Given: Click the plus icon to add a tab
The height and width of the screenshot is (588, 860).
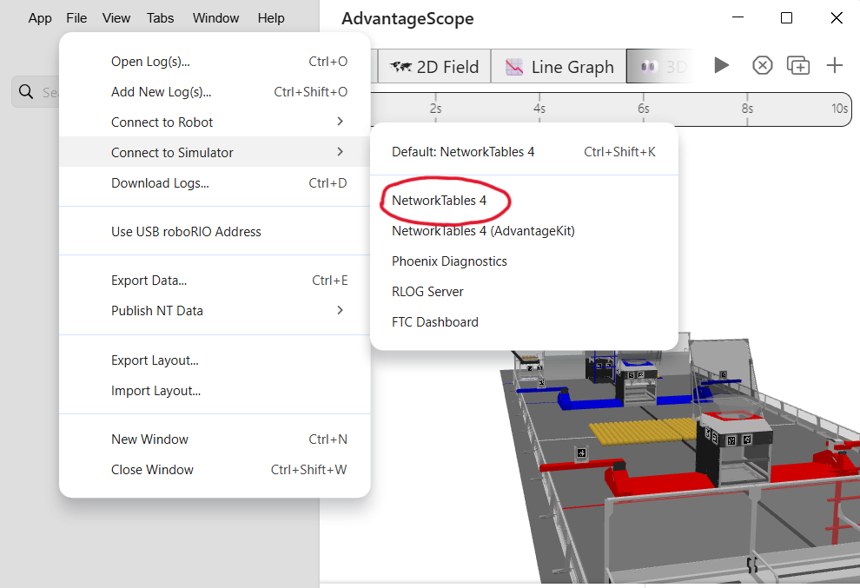Looking at the screenshot, I should [834, 66].
